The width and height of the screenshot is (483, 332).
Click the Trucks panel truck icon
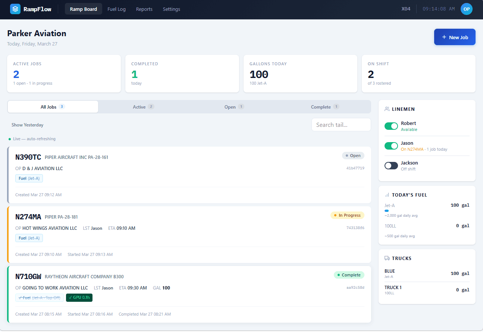[x=387, y=258]
